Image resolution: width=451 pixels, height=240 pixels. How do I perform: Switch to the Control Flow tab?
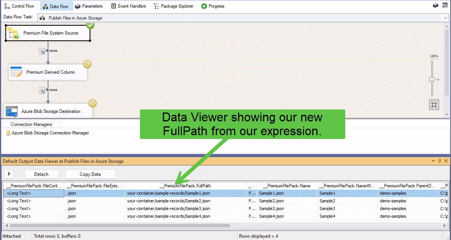[19, 6]
